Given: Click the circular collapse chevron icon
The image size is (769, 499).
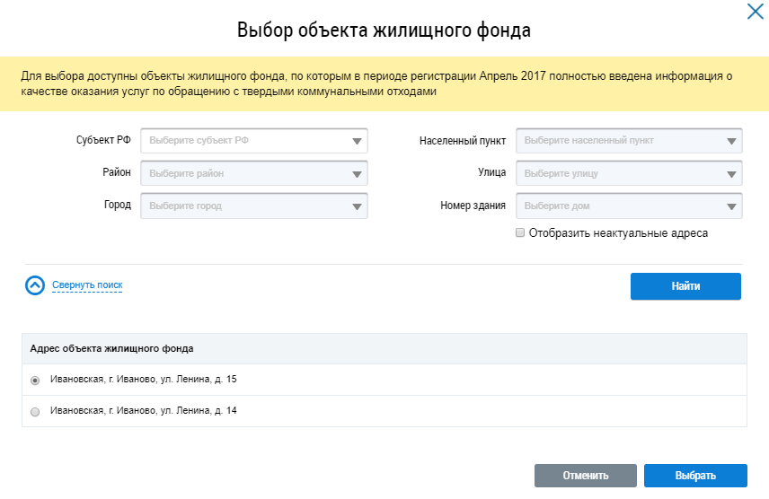Looking at the screenshot, I should tap(35, 285).
